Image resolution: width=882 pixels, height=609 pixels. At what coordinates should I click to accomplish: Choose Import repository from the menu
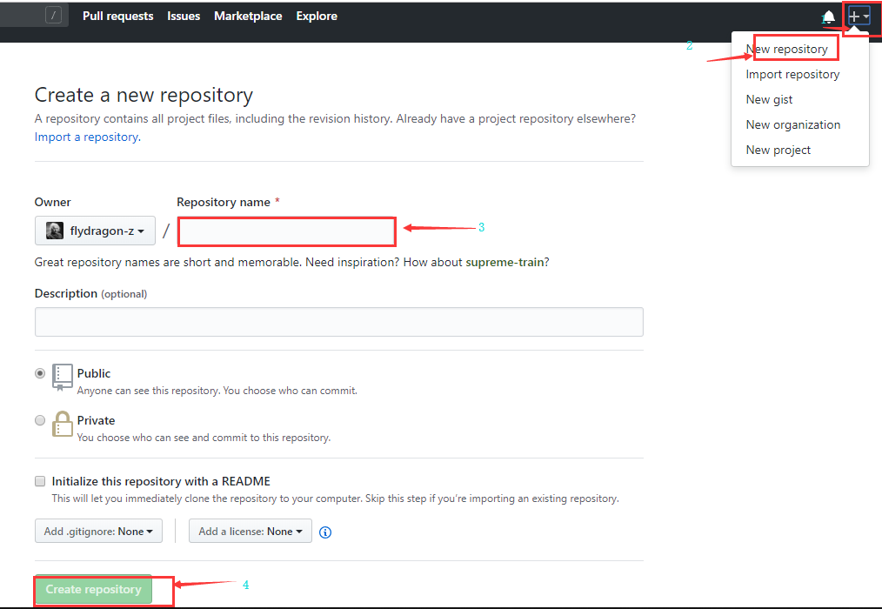(792, 74)
